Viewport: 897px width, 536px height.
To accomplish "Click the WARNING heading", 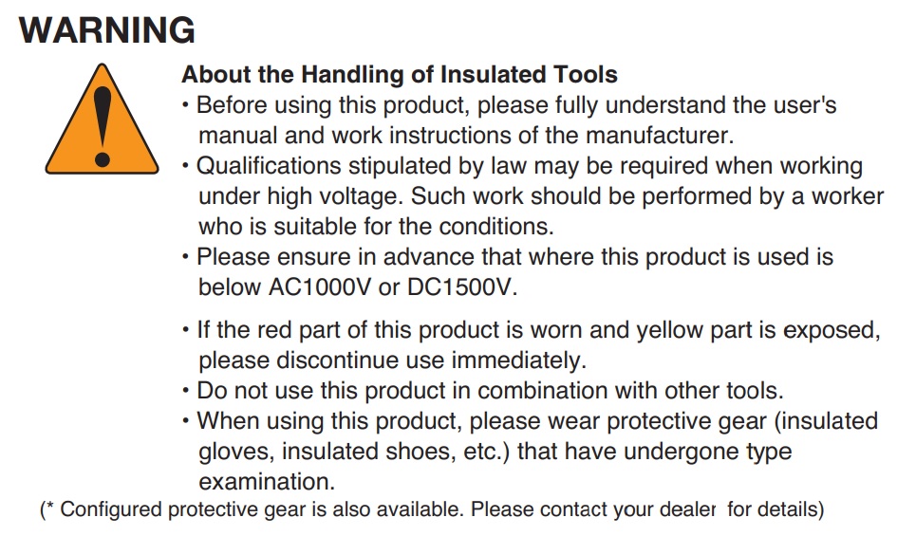I will pyautogui.click(x=106, y=30).
